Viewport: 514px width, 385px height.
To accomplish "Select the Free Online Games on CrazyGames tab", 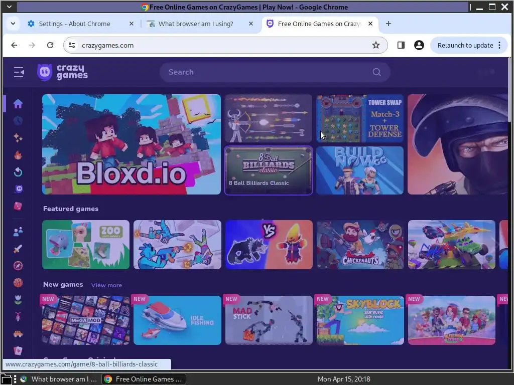I will [x=319, y=24].
